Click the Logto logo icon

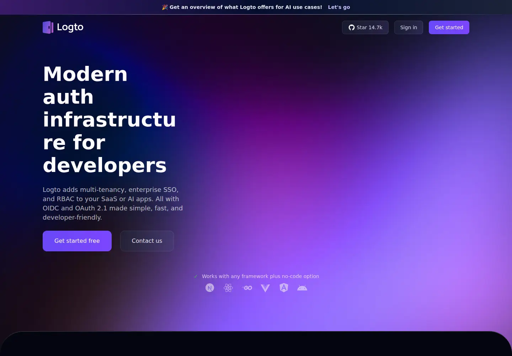(x=48, y=27)
